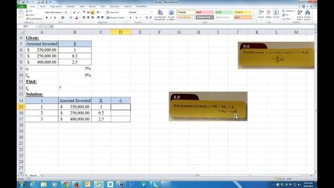Click the red Font Color icon
Image resolution: width=334 pixels, height=188 pixels.
[x=77, y=17]
